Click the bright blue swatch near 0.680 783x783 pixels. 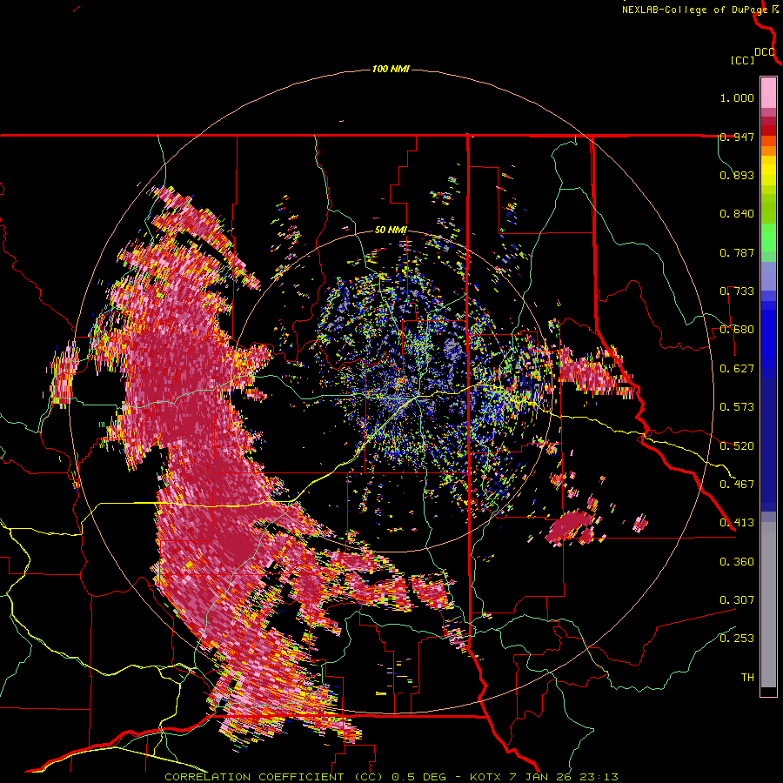768,335
